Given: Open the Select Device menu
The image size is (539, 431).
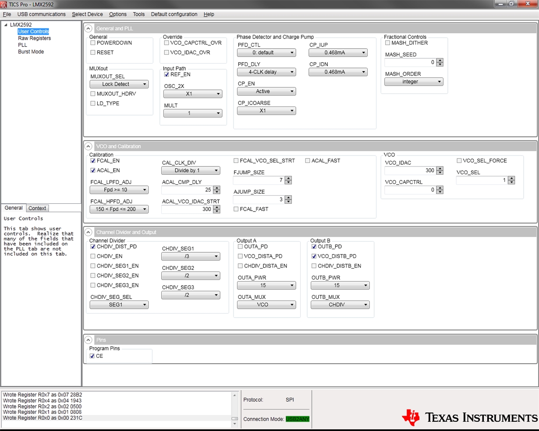Looking at the screenshot, I should pyautogui.click(x=87, y=14).
